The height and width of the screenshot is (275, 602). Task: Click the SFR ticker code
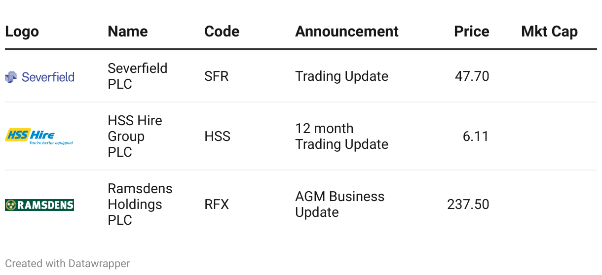click(216, 76)
